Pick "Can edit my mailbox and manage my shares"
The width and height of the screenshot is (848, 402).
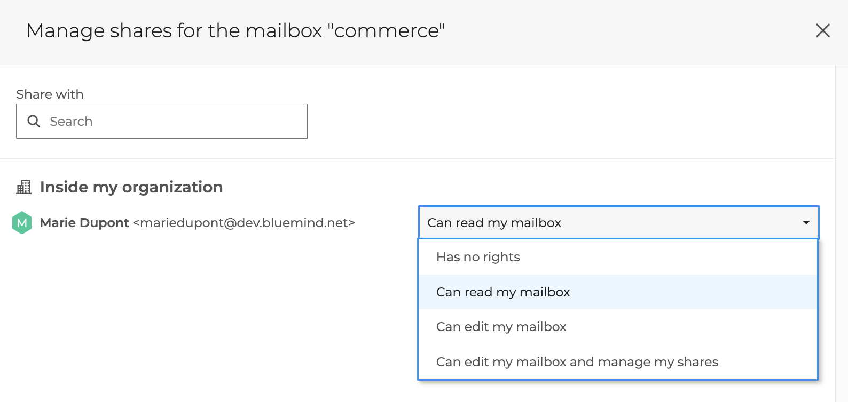pyautogui.click(x=577, y=362)
